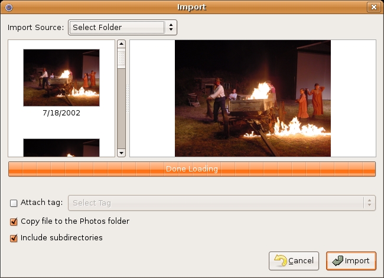Click the thumbnail list scroll up arrow
Screen dimensions: 384x278
point(121,44)
